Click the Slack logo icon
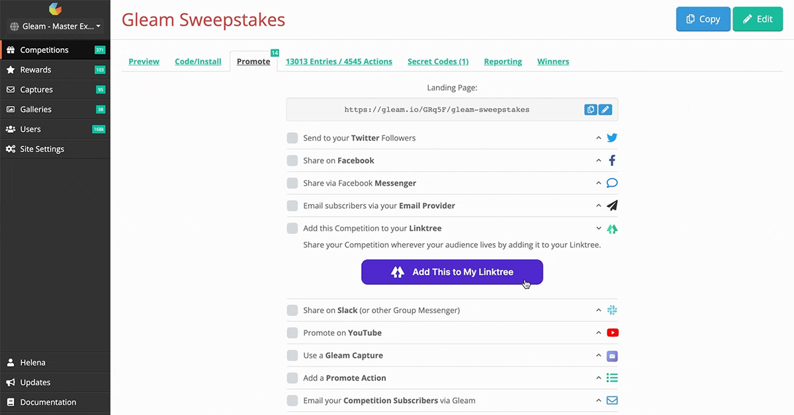Screen dimensions: 794x415 pos(612,310)
